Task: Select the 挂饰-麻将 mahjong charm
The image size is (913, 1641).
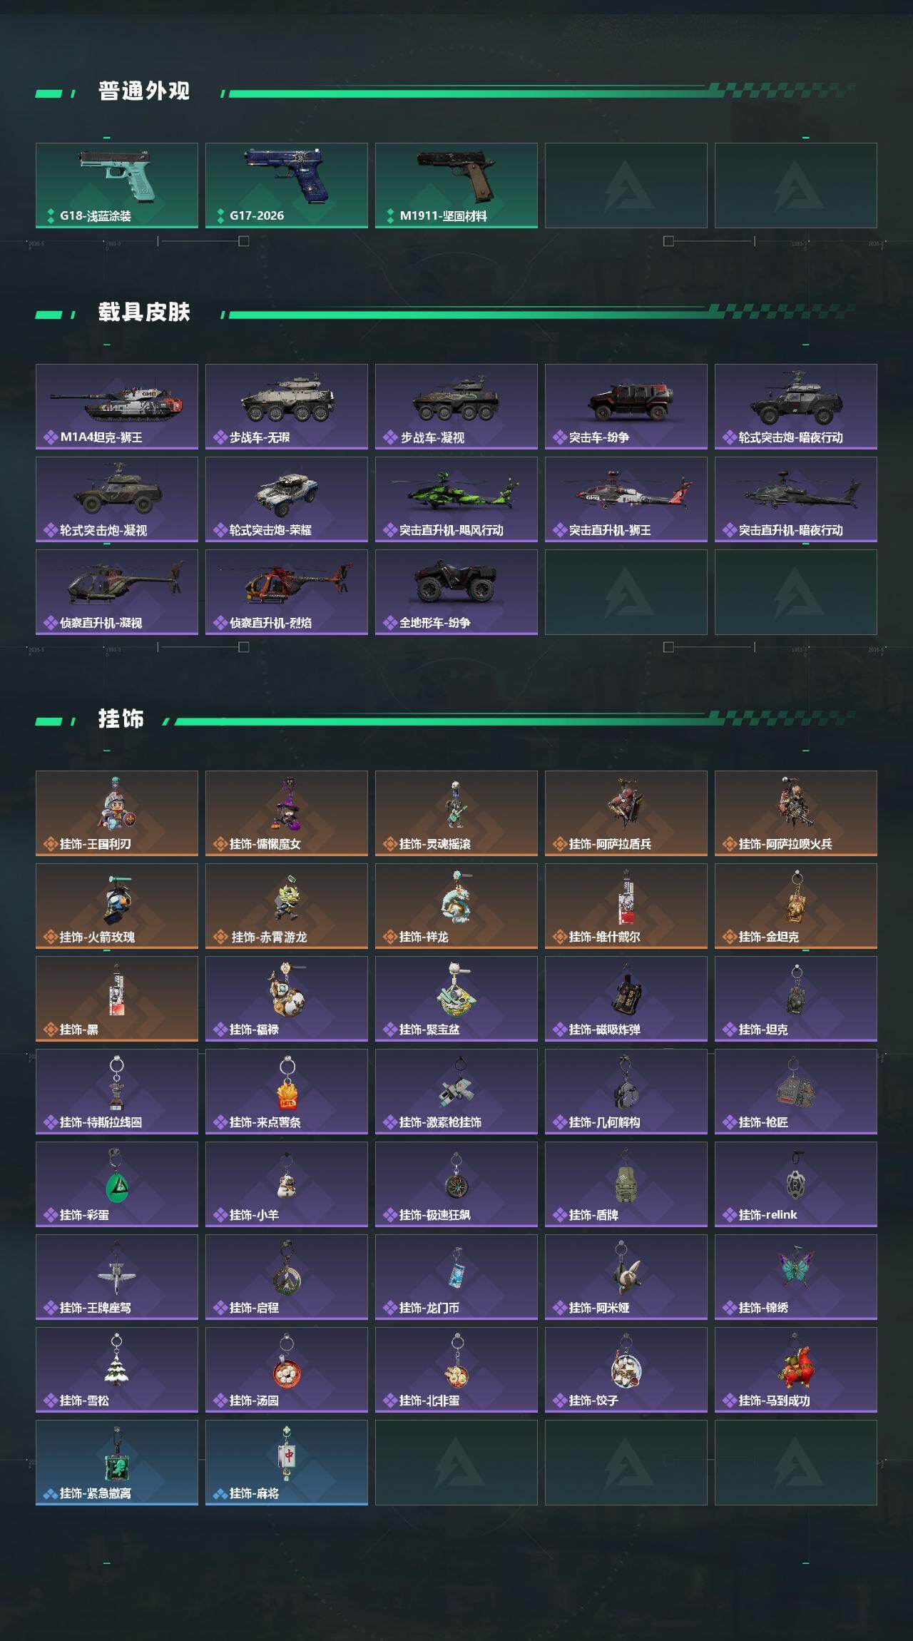Action: tap(287, 1463)
